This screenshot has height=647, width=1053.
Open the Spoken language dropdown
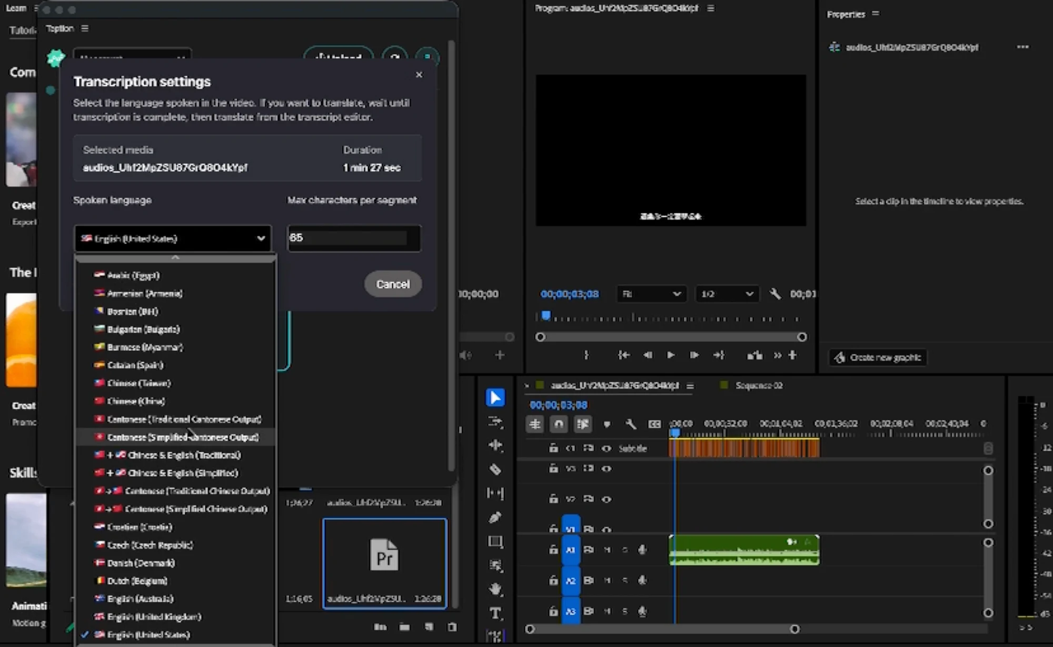tap(173, 238)
